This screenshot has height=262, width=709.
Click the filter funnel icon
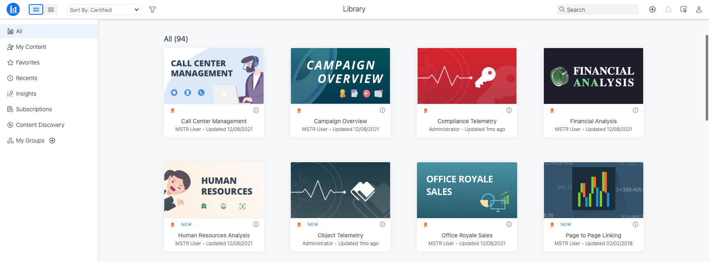point(152,9)
